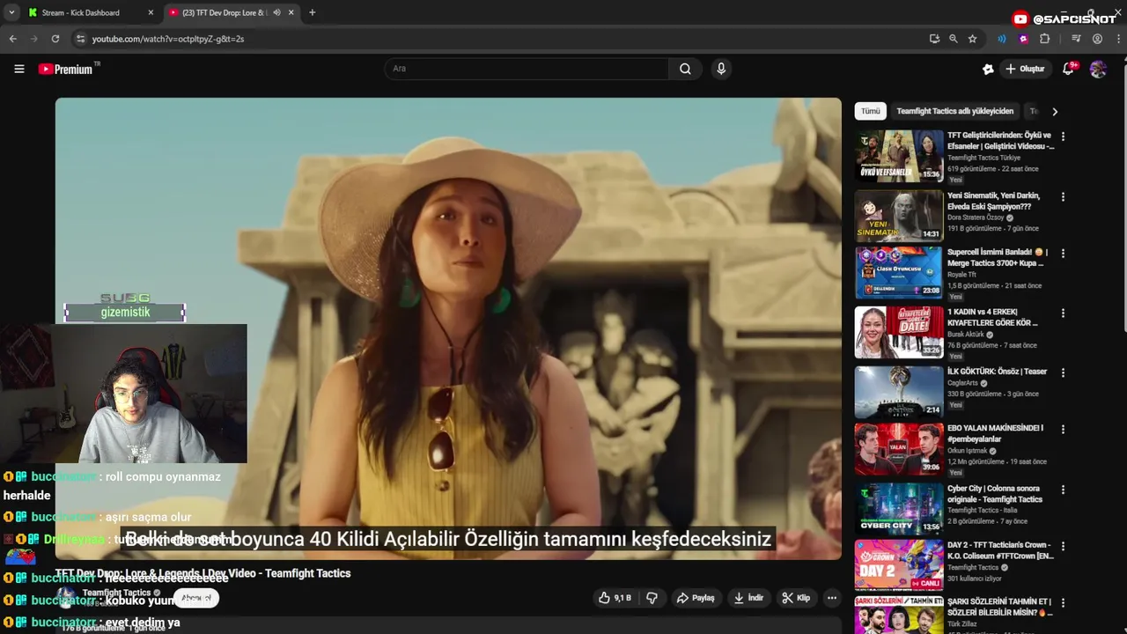The width and height of the screenshot is (1127, 634).
Task: Click the sparkle icon left of Oluştur
Action: [x=988, y=69]
